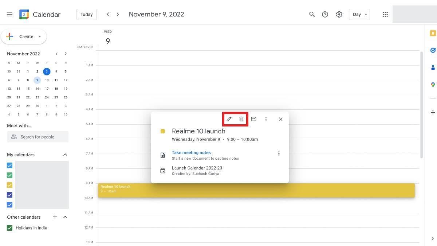Uncheck Holidays in India calendar
Screen dimensions: 437x246
click(10, 228)
